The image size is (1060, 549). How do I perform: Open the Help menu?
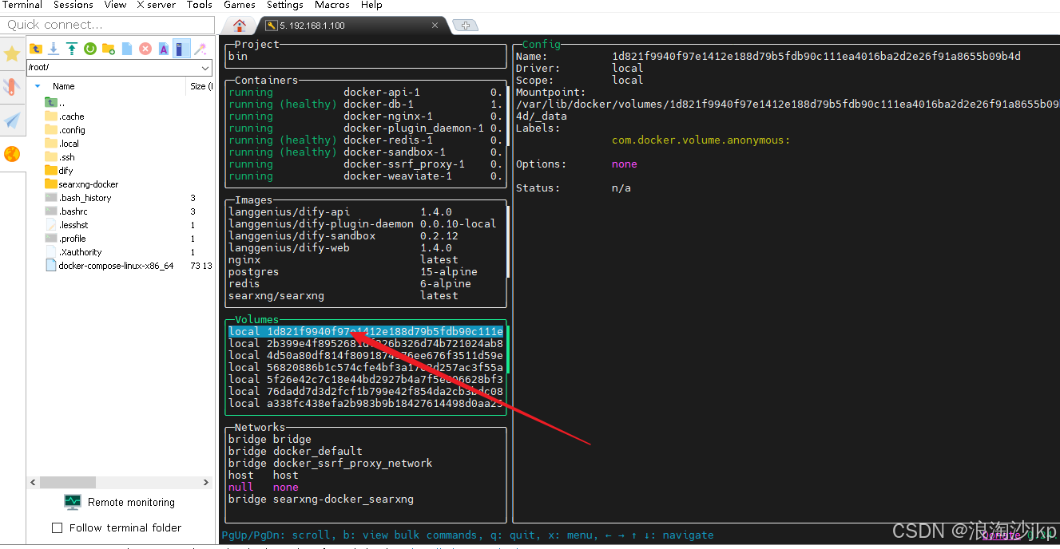tap(371, 5)
